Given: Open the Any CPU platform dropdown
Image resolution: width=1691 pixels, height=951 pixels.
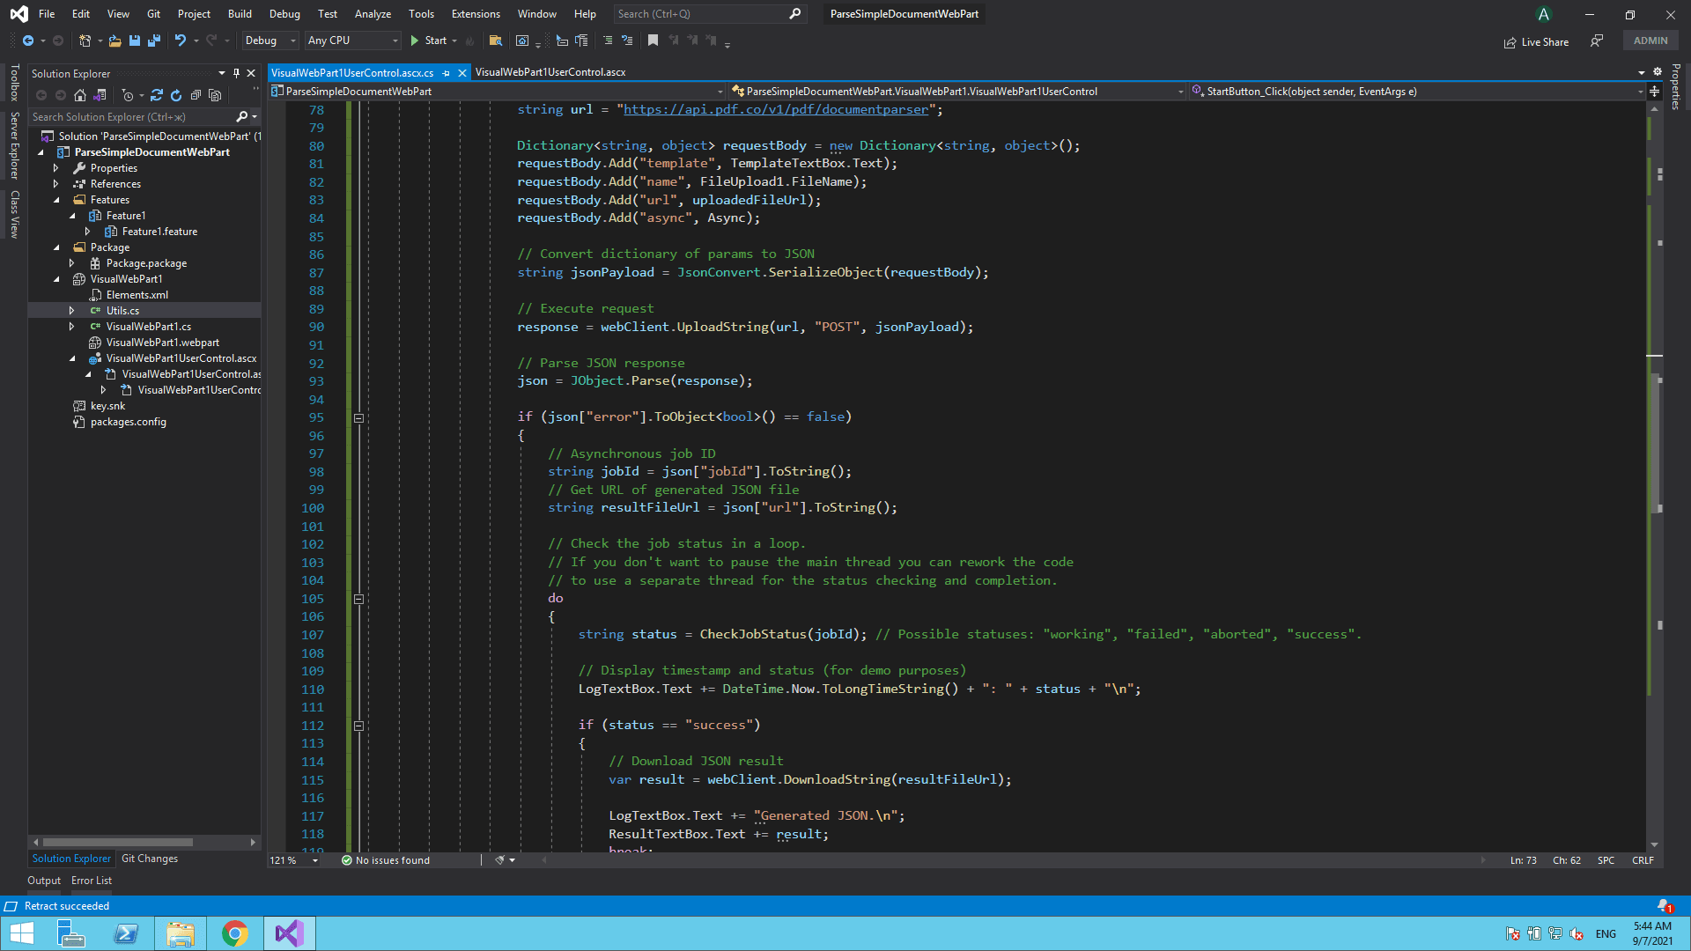Looking at the screenshot, I should click(352, 41).
